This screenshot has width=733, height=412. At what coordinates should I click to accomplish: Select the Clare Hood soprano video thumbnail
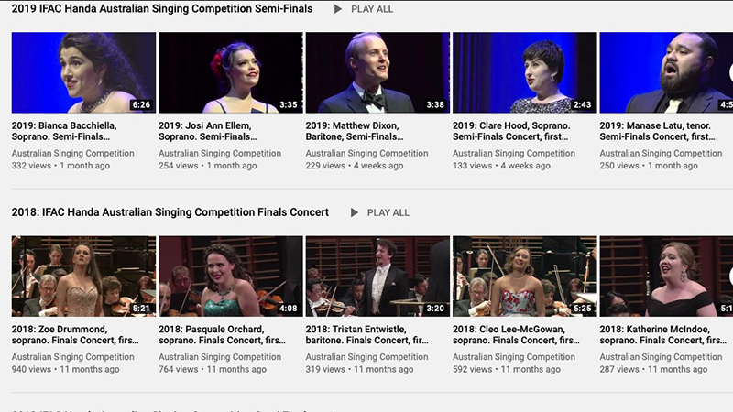pyautogui.click(x=524, y=72)
